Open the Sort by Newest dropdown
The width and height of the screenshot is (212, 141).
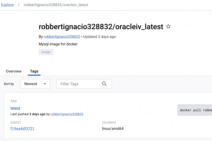pyautogui.click(x=35, y=84)
